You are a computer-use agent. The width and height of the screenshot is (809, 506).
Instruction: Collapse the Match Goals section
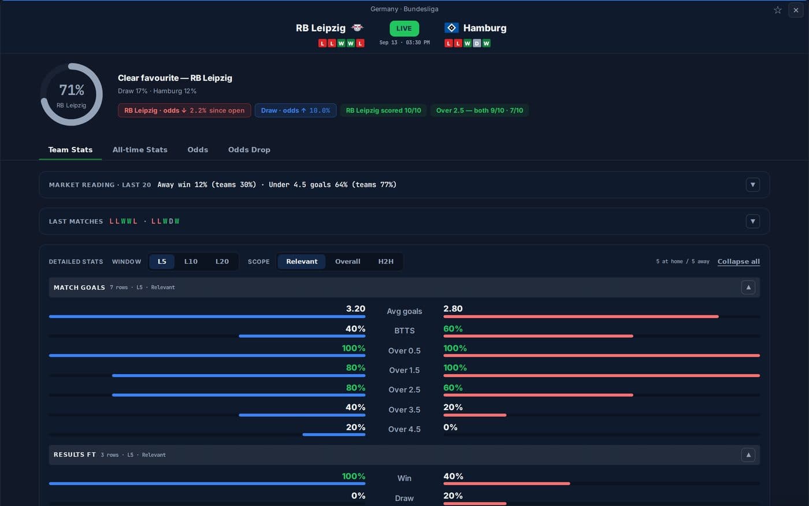point(748,287)
